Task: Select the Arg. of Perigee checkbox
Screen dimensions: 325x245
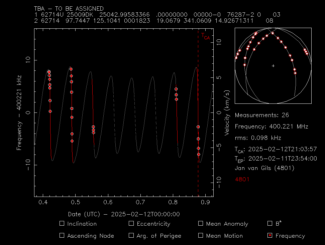Action: pos(131,235)
